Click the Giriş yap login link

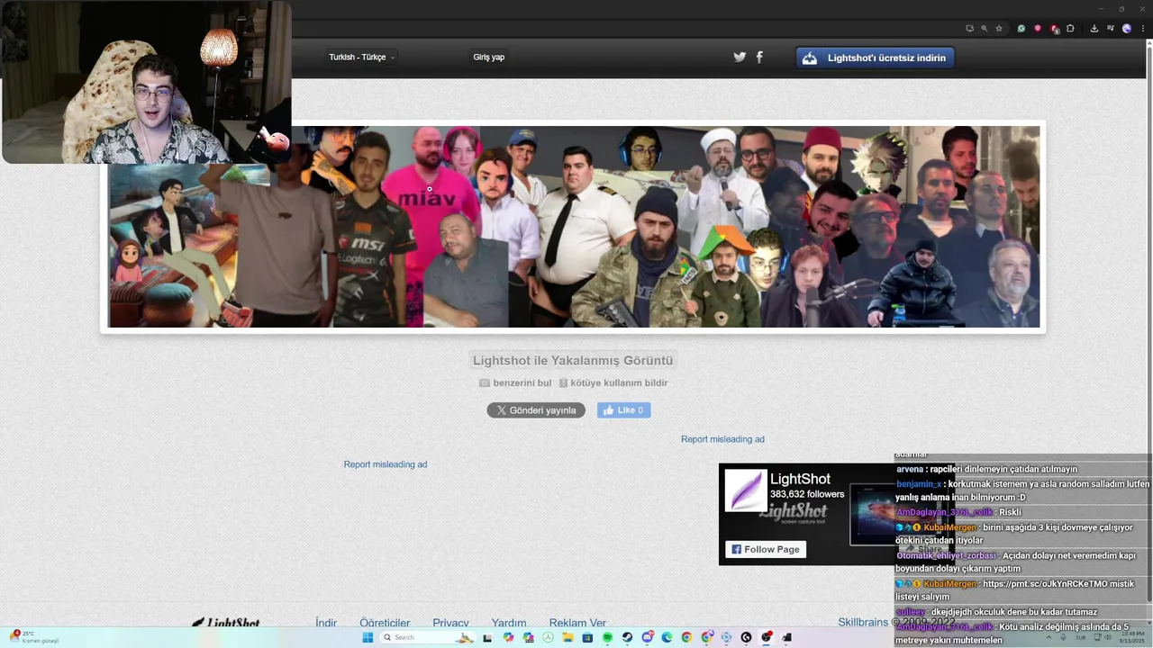pos(489,57)
